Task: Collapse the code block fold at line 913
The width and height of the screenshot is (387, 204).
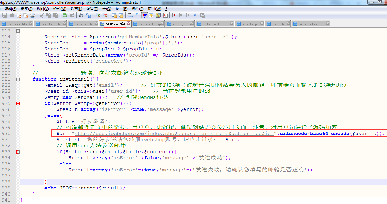Action: pos(18,31)
